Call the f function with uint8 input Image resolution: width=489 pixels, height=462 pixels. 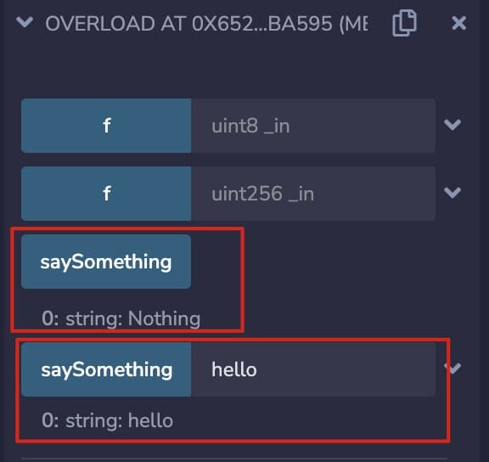[106, 126]
